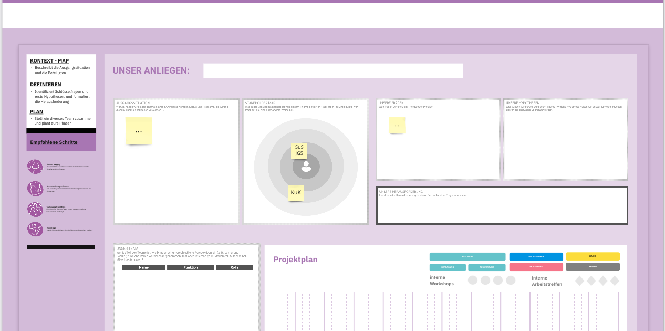
Task: Click the Unser Anliegen text field
Action: click(333, 71)
